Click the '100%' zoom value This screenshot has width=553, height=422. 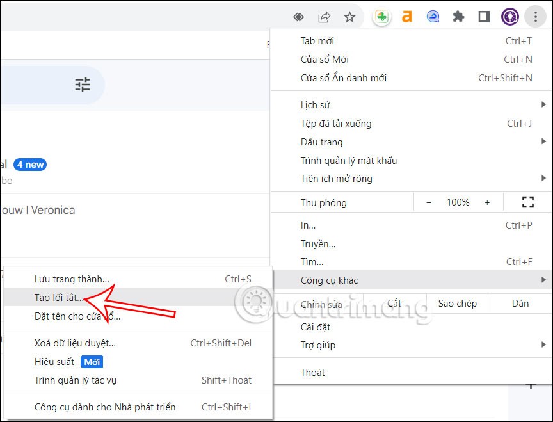pyautogui.click(x=458, y=202)
